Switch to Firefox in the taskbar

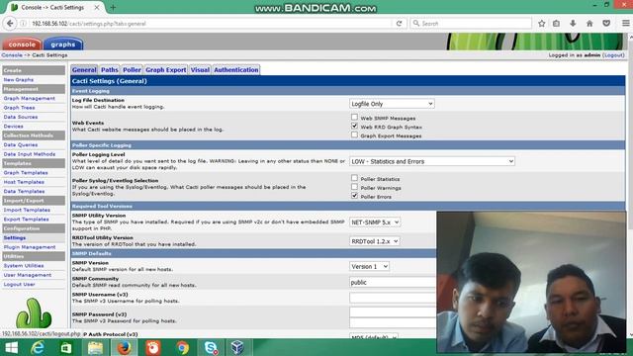(x=124, y=347)
